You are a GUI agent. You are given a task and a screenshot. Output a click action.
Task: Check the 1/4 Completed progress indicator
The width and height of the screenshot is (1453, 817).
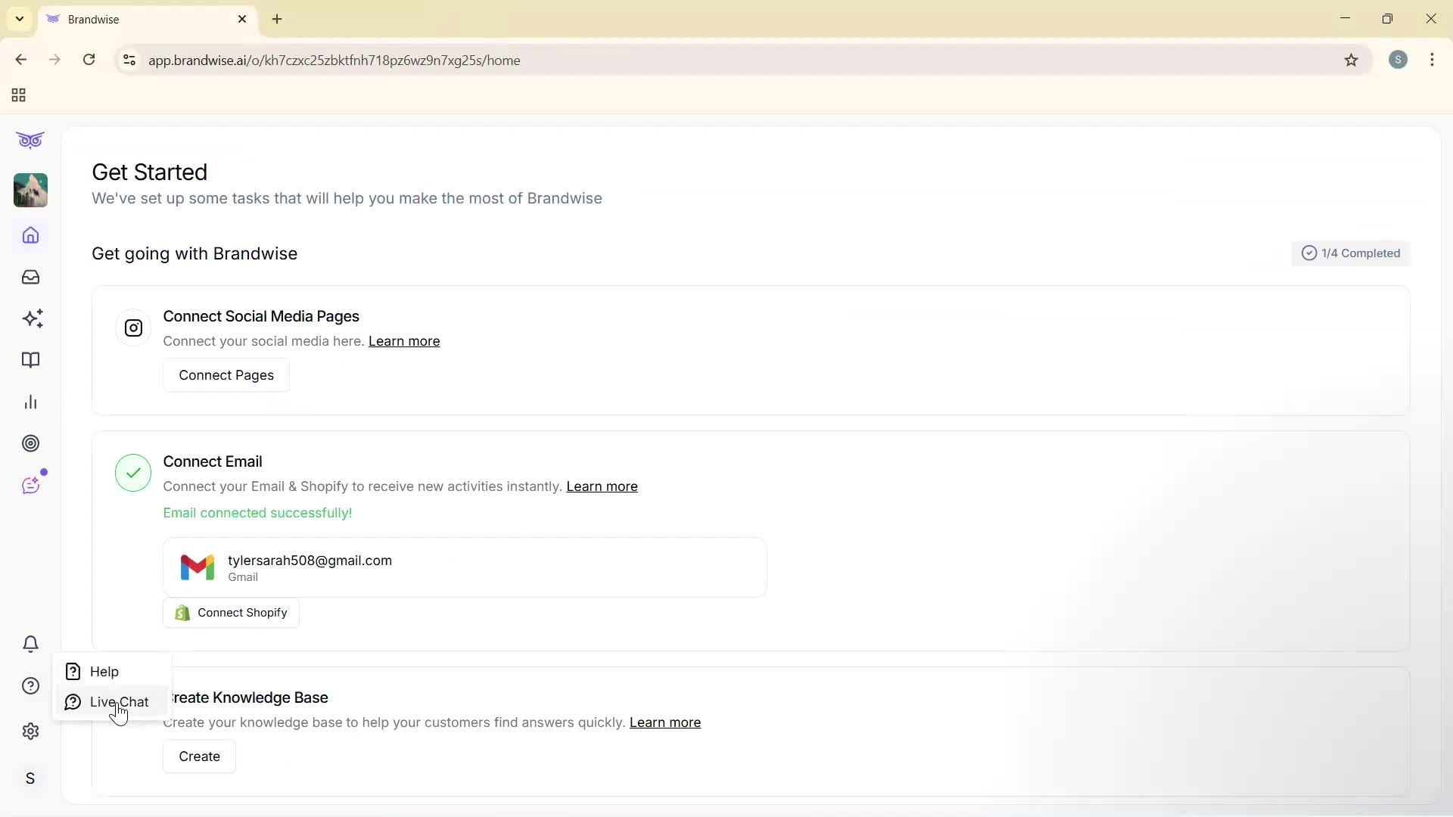pyautogui.click(x=1350, y=253)
